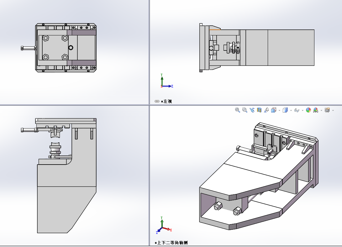The width and height of the screenshot is (342, 247).
Task: Click the Previous View icon
Action: point(252,110)
